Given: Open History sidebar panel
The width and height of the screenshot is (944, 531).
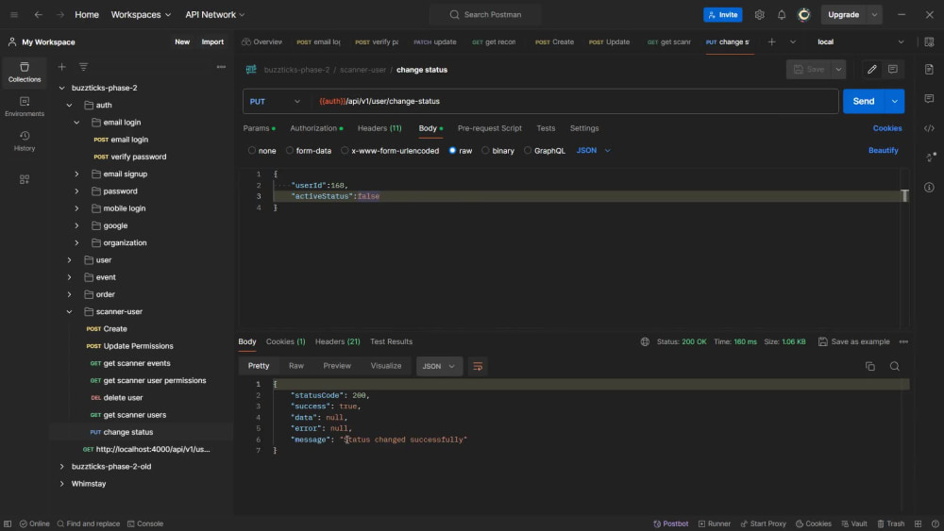Looking at the screenshot, I should coord(25,141).
